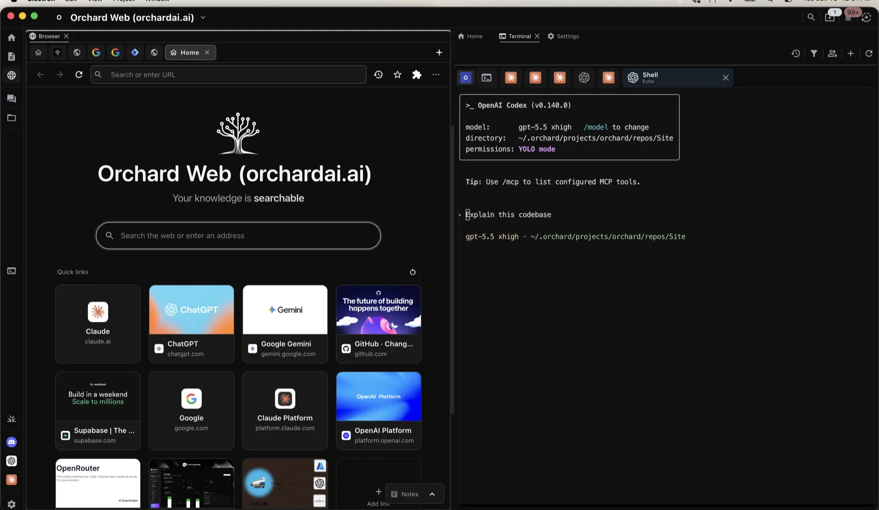879x510 pixels.
Task: Click the sprout plant icon in sidebar
Action: [12, 419]
